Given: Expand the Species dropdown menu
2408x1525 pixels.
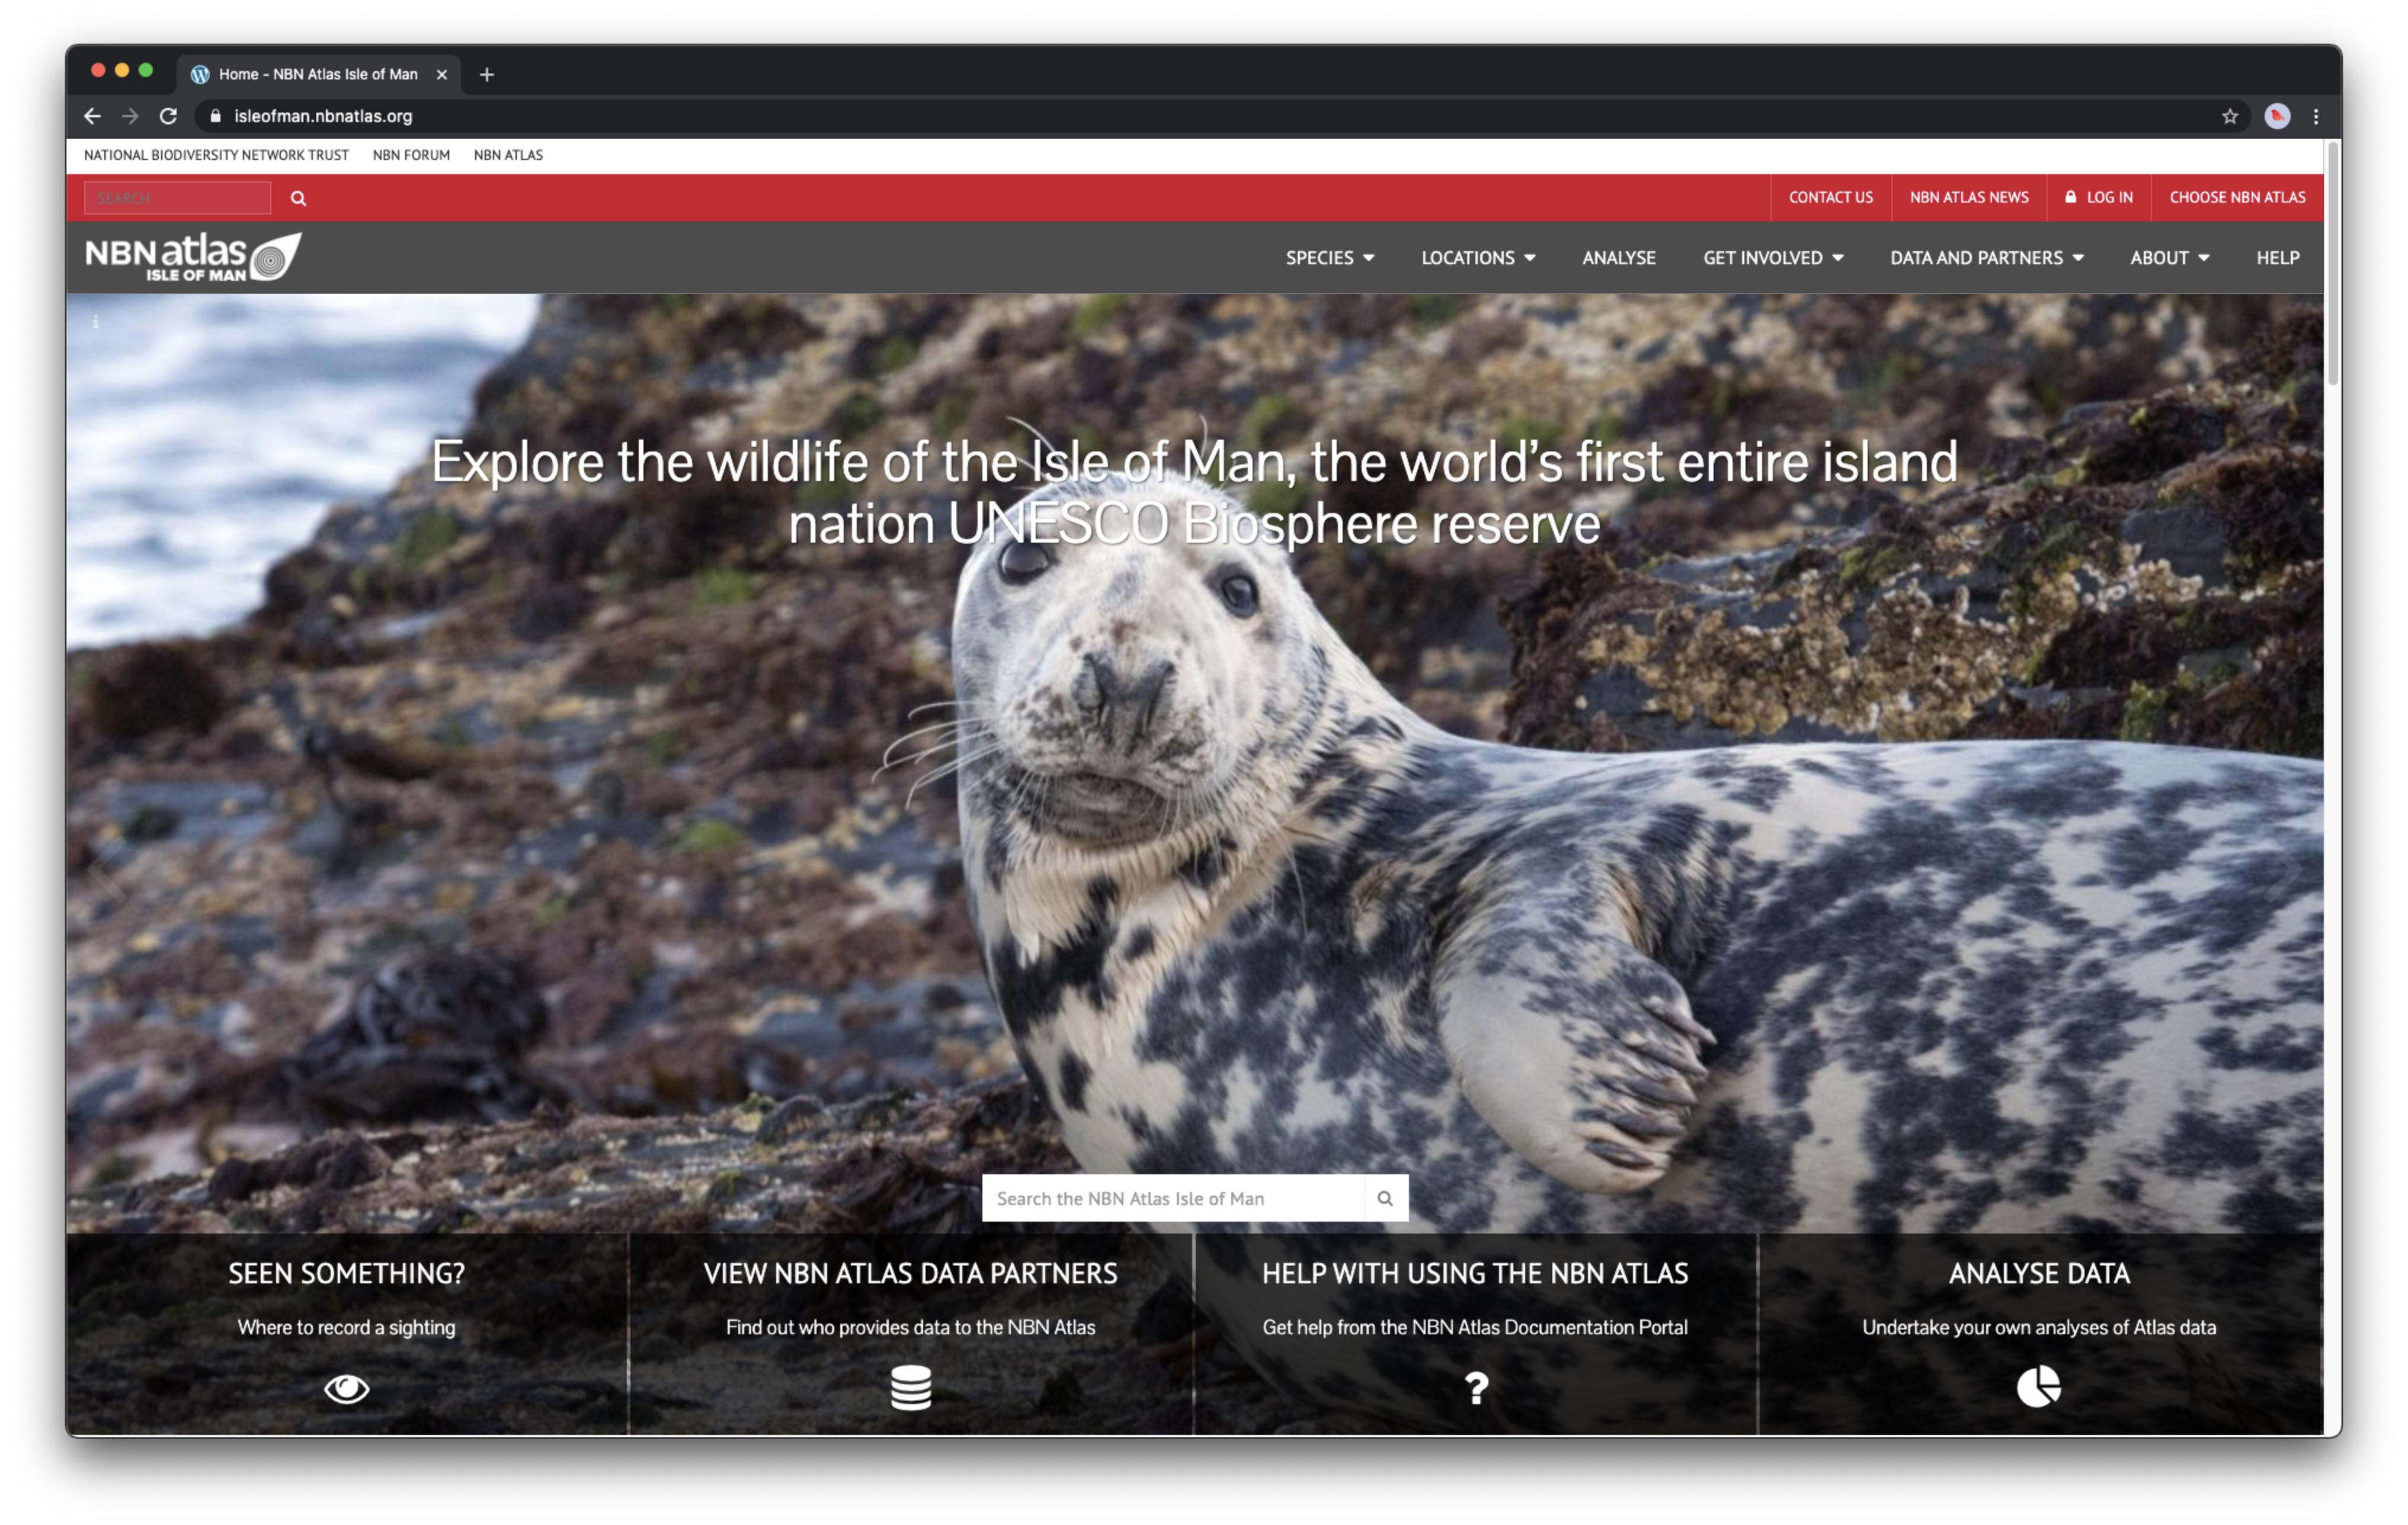Looking at the screenshot, I should pos(1329,258).
